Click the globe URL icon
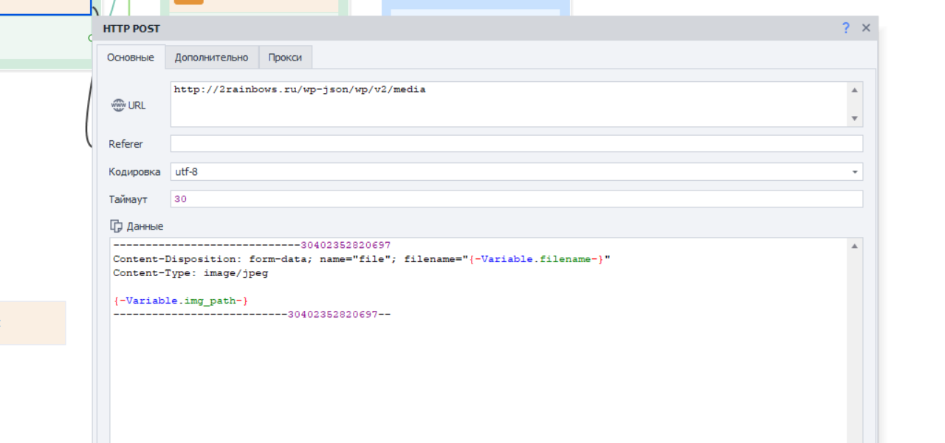 tap(118, 105)
